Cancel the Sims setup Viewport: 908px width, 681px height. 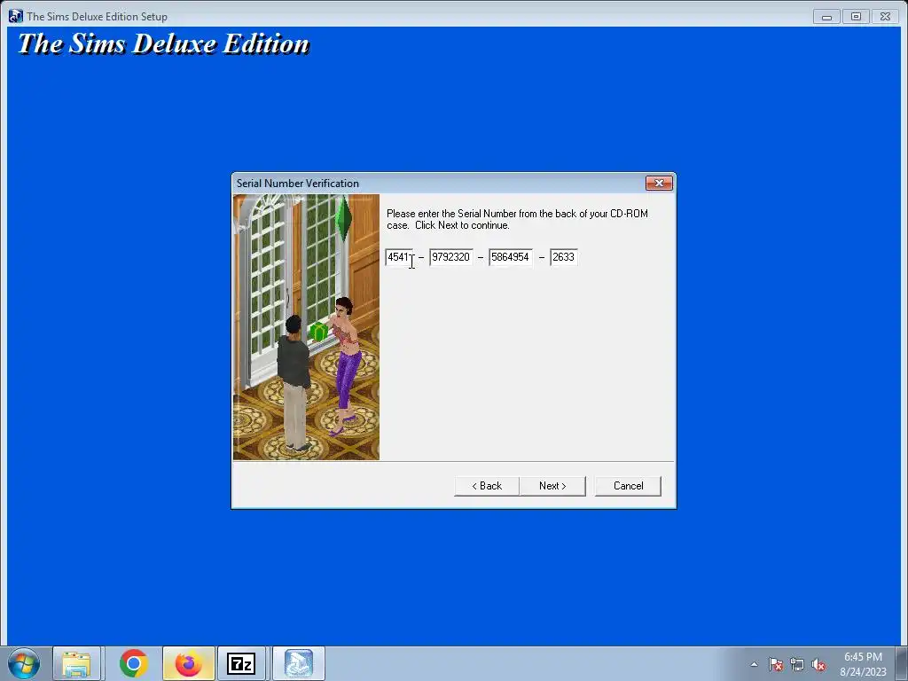click(x=628, y=486)
